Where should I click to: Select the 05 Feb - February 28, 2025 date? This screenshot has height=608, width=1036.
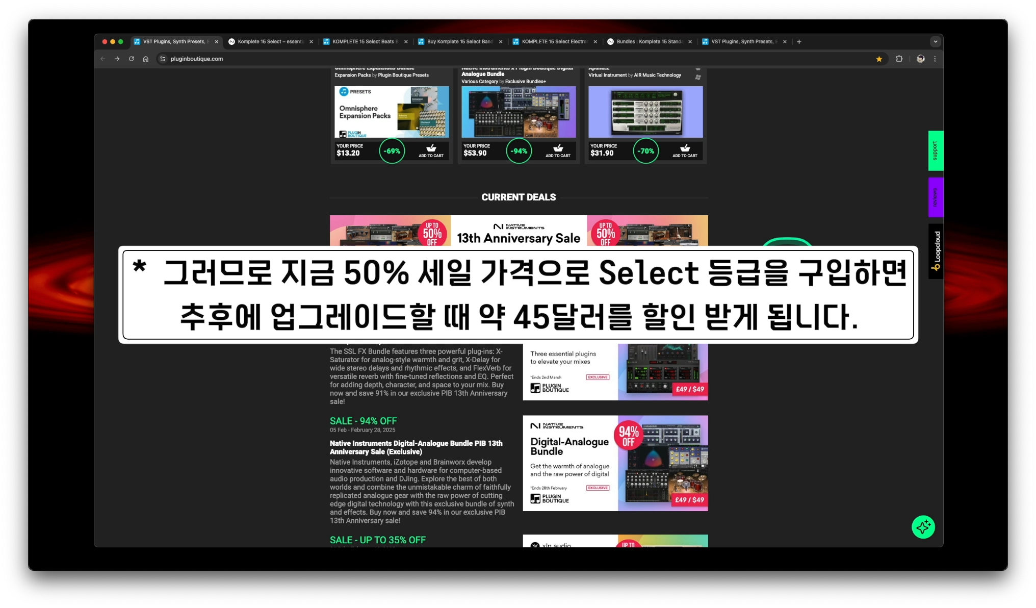tap(362, 430)
